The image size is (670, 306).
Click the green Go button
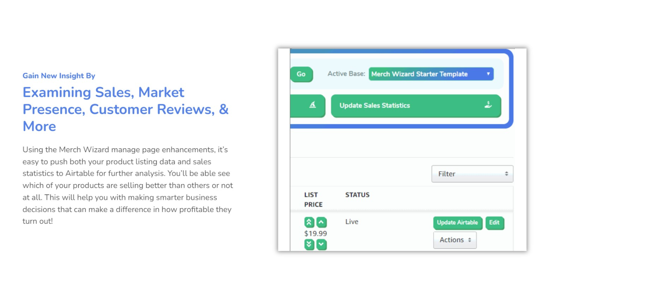301,74
